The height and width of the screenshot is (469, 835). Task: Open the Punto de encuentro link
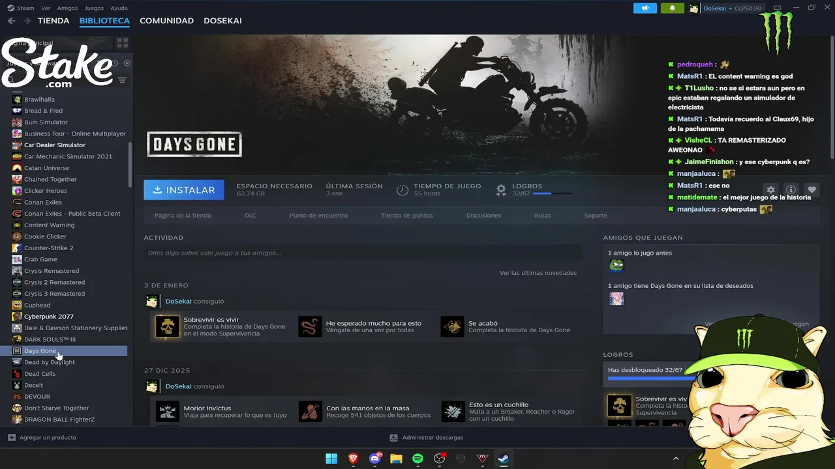tap(318, 216)
